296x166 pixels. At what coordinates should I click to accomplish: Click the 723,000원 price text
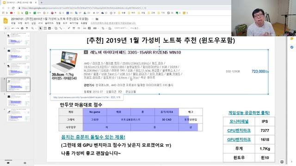(x=259, y=71)
